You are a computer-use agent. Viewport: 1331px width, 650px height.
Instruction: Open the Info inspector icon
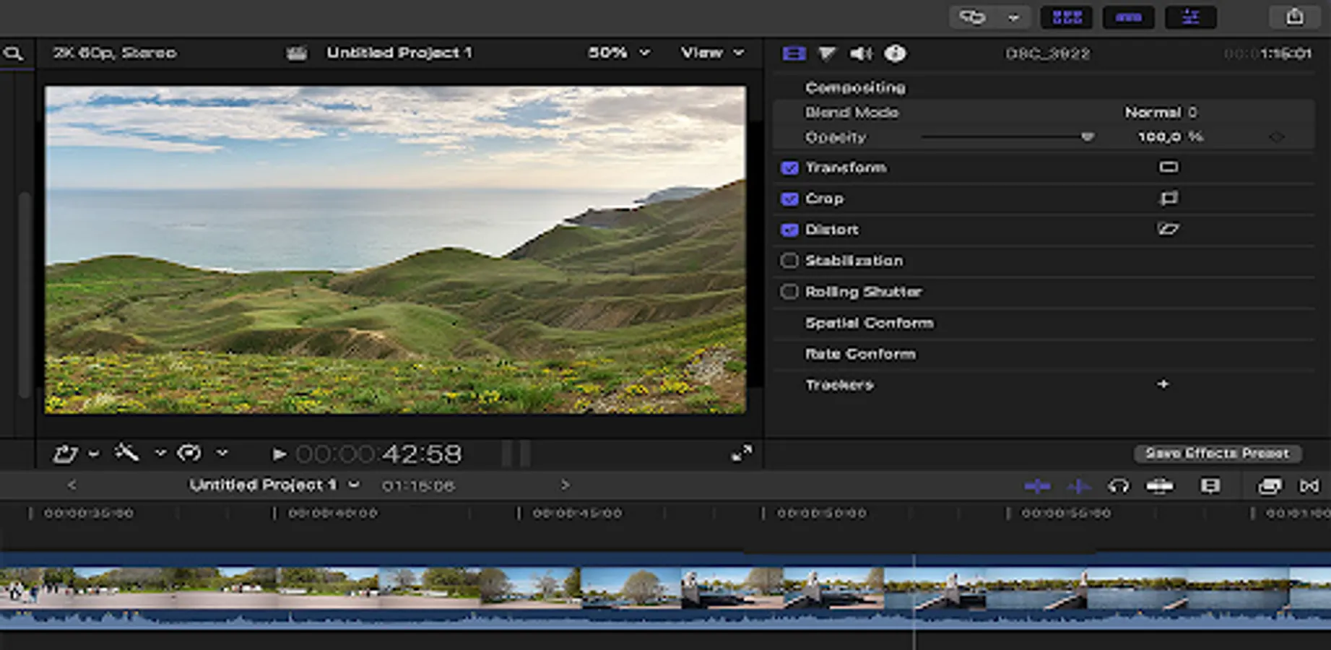pyautogui.click(x=895, y=53)
